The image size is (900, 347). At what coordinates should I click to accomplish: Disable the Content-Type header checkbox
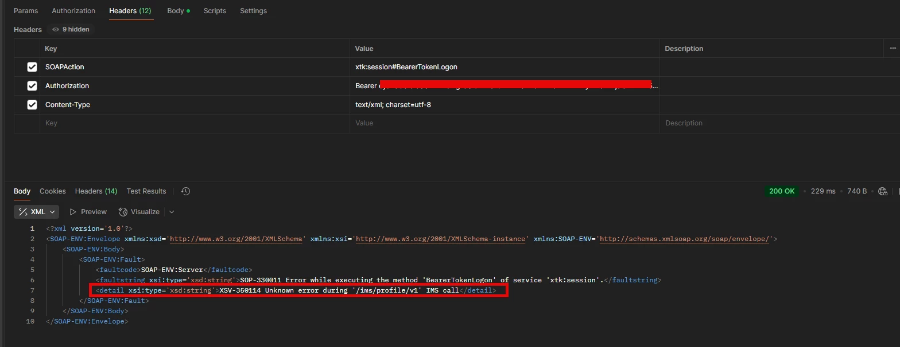32,105
